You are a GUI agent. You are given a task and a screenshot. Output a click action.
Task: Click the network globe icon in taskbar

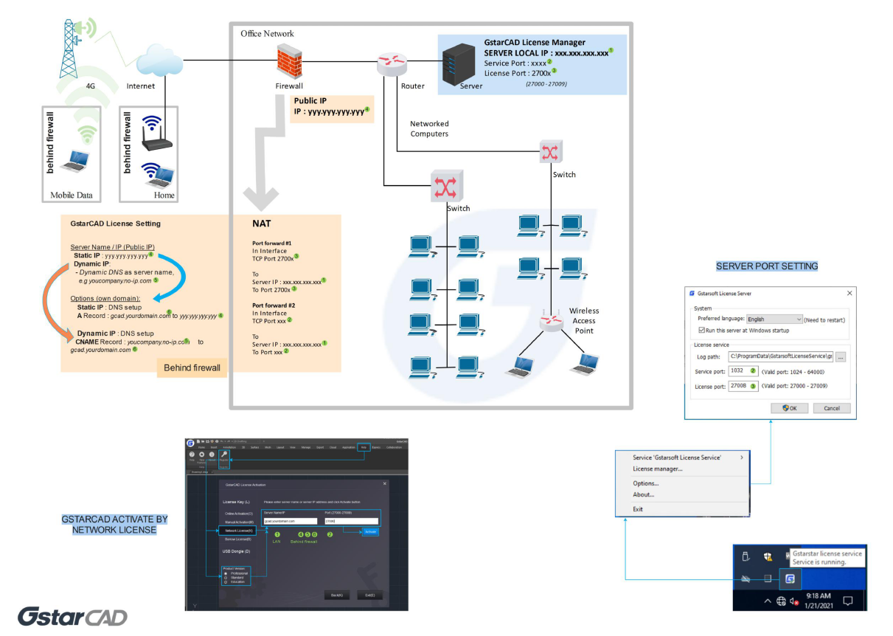pyautogui.click(x=781, y=601)
